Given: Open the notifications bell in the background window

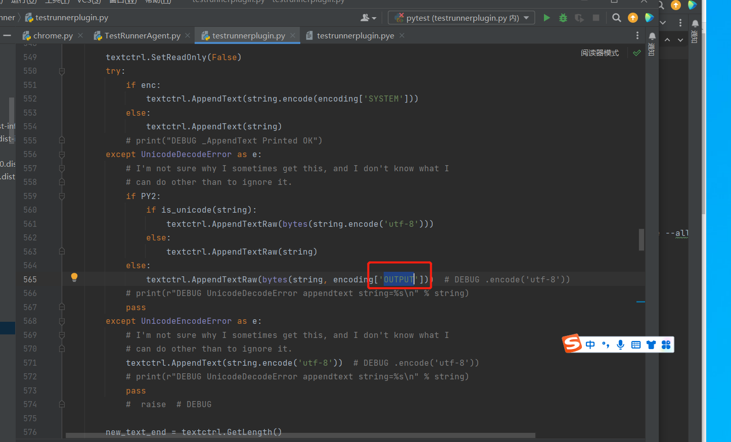Looking at the screenshot, I should (x=695, y=23).
